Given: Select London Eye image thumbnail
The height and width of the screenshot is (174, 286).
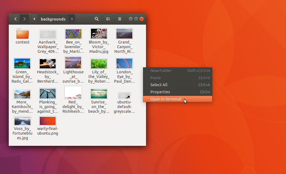Looking at the screenshot, I should tap(124, 63).
